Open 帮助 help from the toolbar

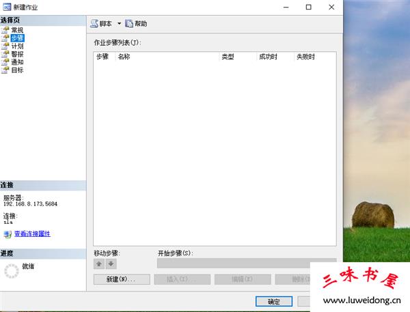tap(135, 24)
